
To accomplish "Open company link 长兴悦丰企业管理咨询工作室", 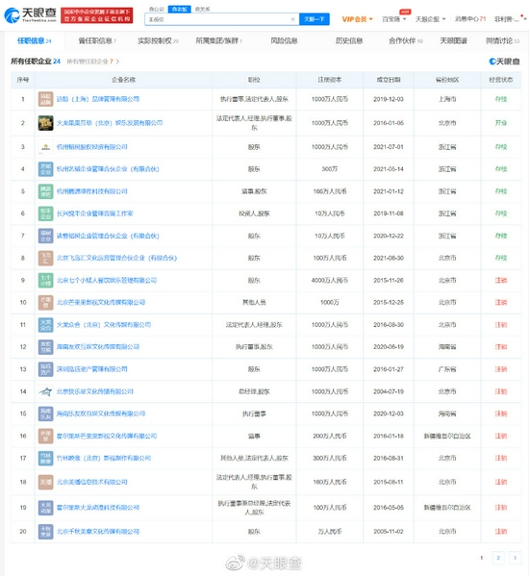I will (x=95, y=213).
